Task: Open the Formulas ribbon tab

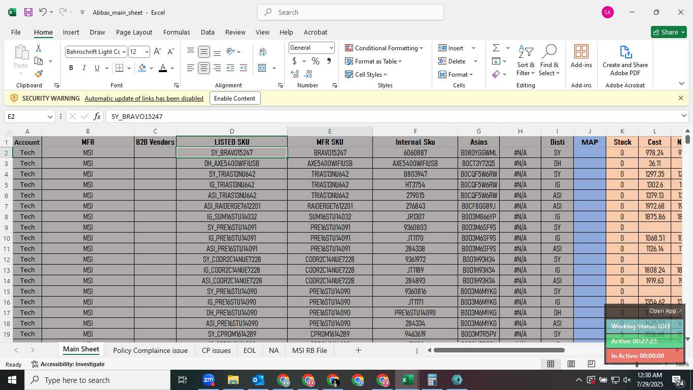Action: coord(177,32)
